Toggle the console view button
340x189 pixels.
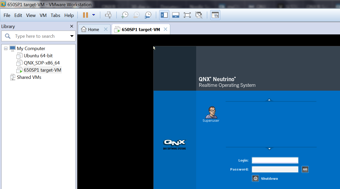click(215, 15)
